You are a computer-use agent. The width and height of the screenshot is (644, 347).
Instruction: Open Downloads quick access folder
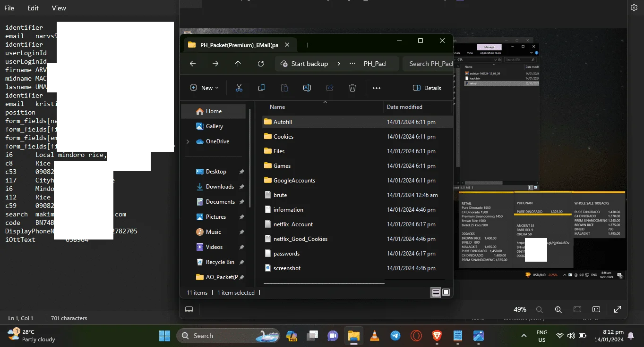coord(220,187)
